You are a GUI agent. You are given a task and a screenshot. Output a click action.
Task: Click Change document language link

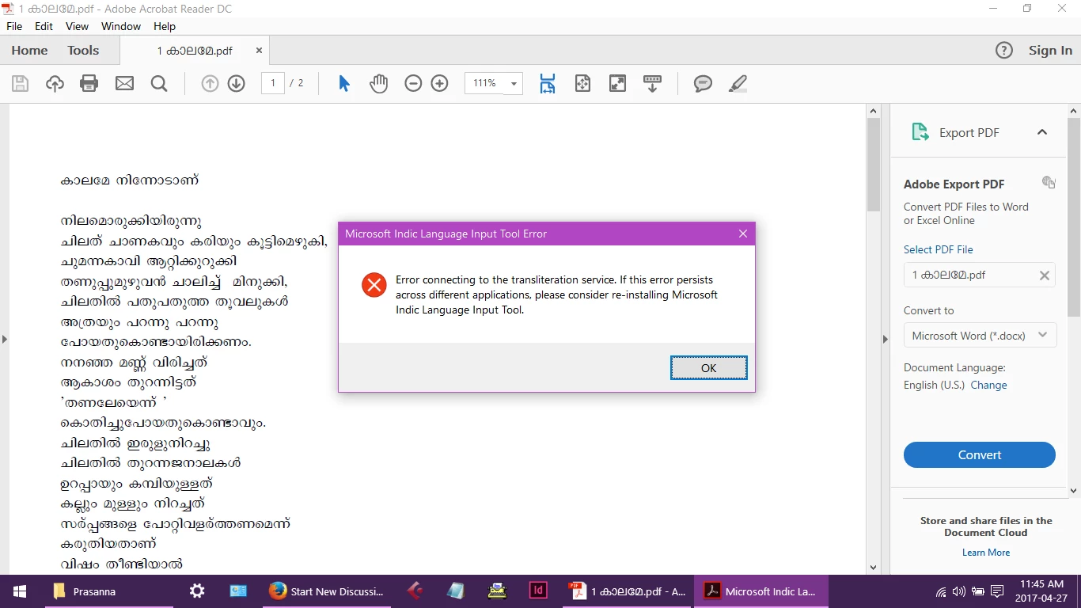989,386
